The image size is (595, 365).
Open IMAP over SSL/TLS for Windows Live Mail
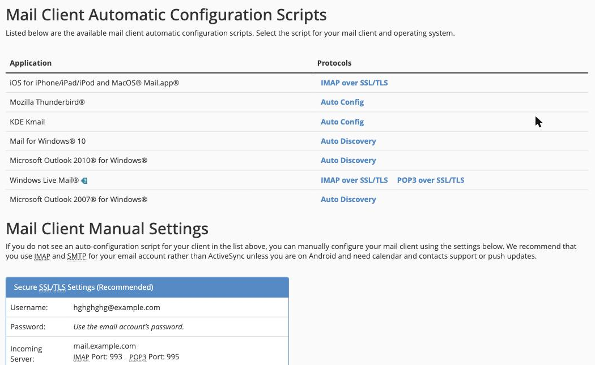tap(354, 180)
